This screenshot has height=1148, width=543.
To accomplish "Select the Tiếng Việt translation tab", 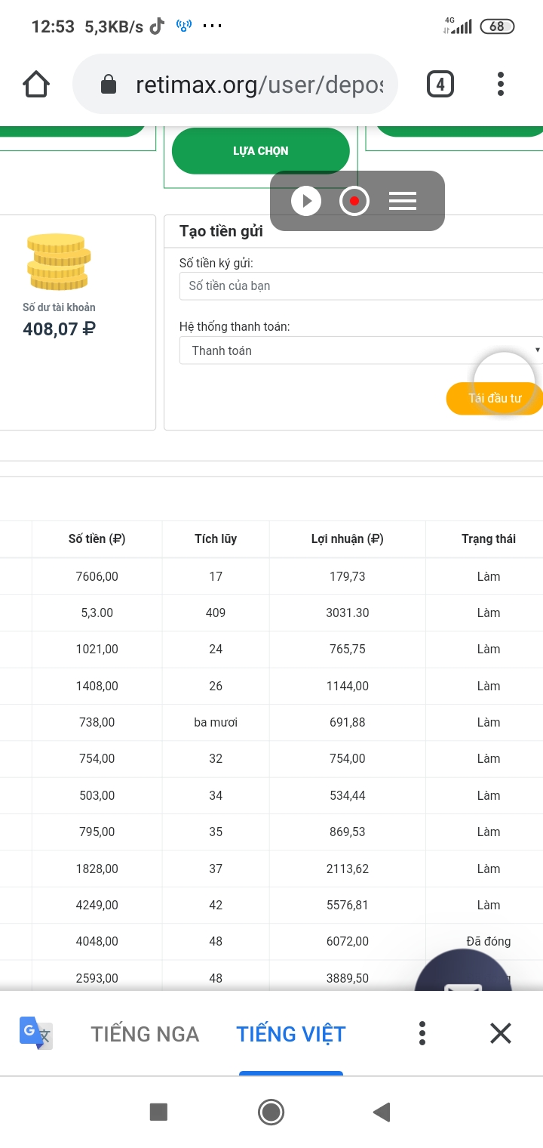I will click(x=291, y=1034).
